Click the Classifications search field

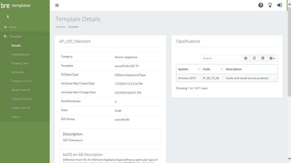tap(221, 58)
